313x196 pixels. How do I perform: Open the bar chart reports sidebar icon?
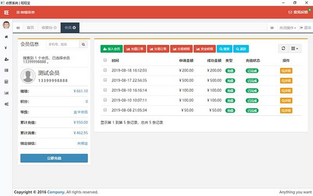(x=6, y=93)
